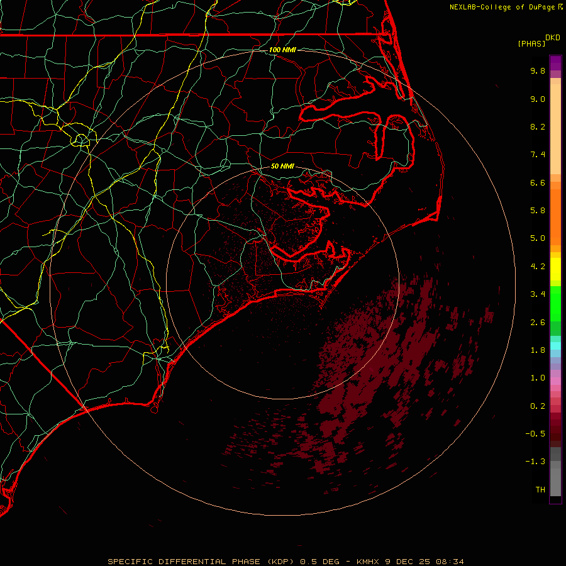Viewport: 566px width, 566px height.
Task: Click the bright green segment of color bar
Action: tap(555, 303)
